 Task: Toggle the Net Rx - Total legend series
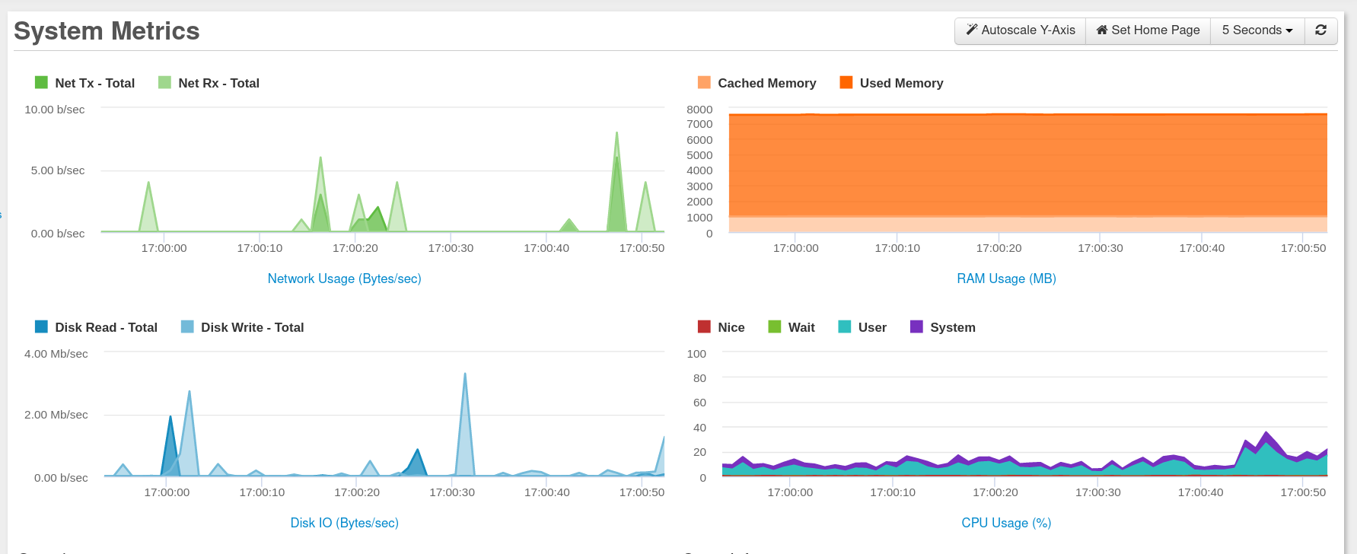[x=208, y=83]
